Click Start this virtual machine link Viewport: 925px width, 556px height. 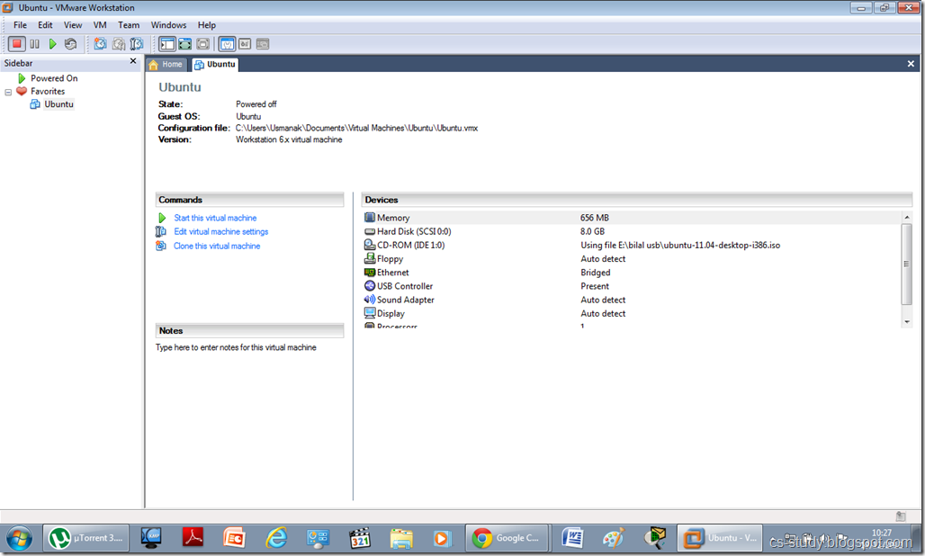(x=215, y=218)
